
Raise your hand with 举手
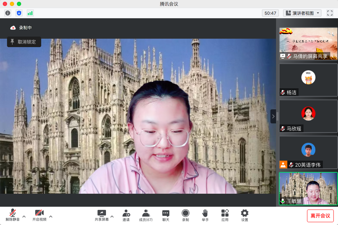(205, 215)
